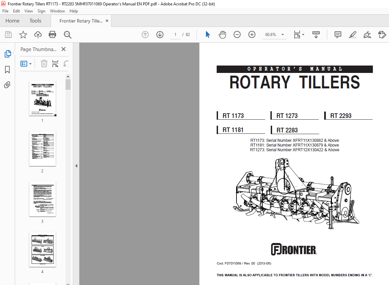Click the thumbnails panel scrollbar thumb

click(68, 84)
